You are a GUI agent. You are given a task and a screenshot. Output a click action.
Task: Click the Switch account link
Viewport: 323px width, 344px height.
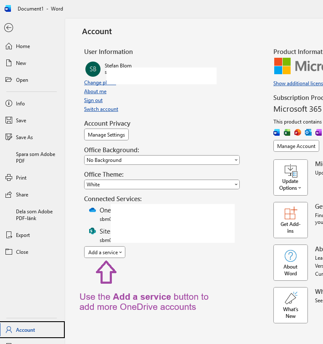[101, 109]
